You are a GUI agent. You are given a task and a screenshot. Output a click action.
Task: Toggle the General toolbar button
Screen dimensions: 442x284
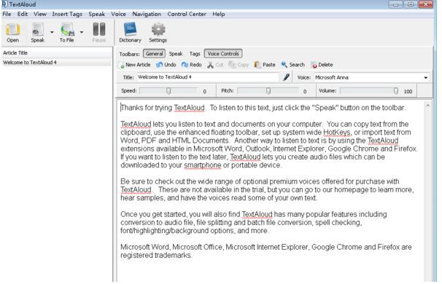click(154, 53)
